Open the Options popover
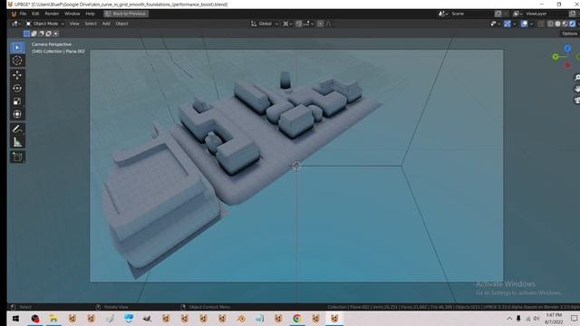This screenshot has width=580, height=326. point(570,34)
